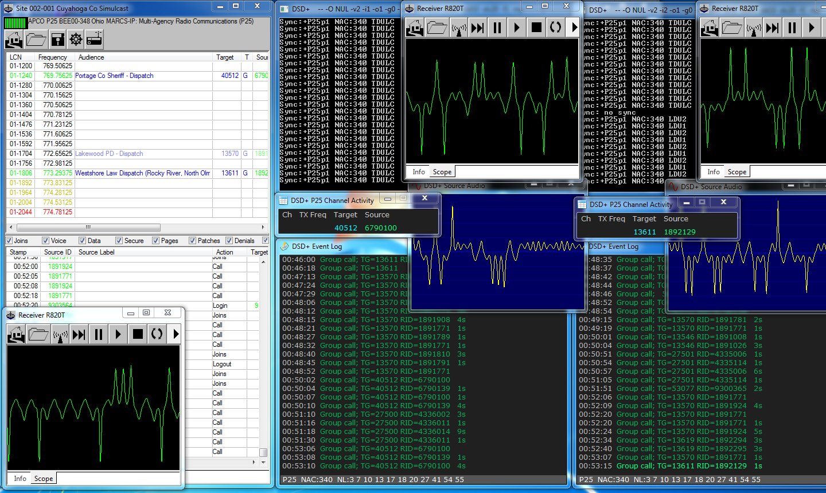Image resolution: width=826 pixels, height=493 pixels.
Task: Click Source ID 1891924 at 00:52:00
Action: tap(60, 267)
